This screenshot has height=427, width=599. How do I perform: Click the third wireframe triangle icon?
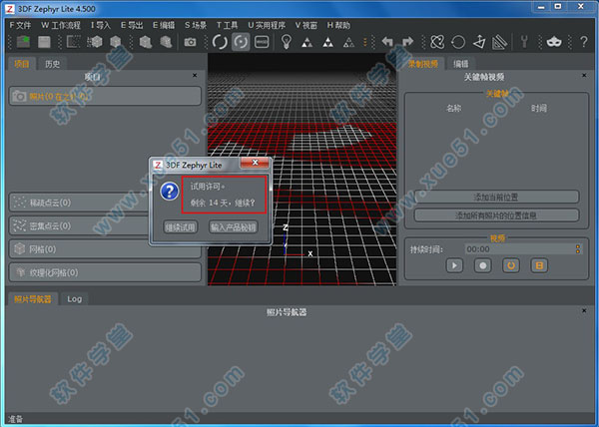(348, 42)
